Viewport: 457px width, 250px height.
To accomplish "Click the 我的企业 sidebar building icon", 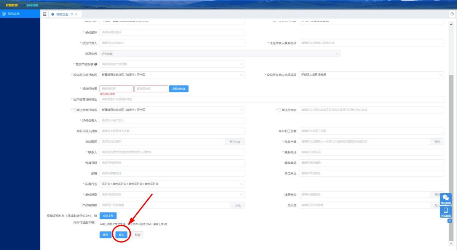I will tap(4, 14).
